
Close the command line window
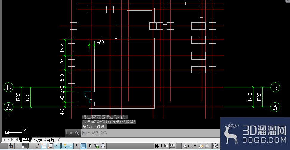[x=71, y=133]
